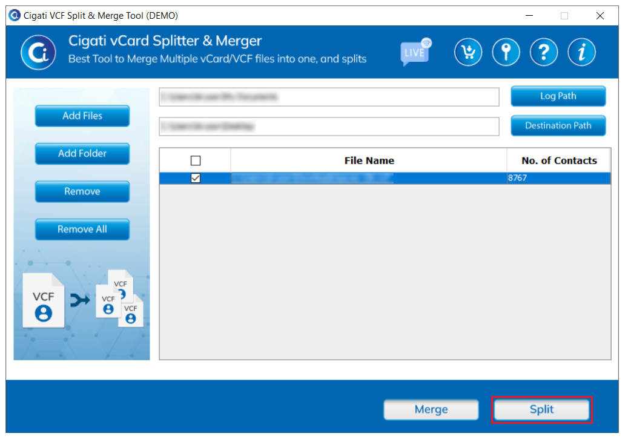Set the Destination Path
The height and width of the screenshot is (442, 628).
point(558,126)
